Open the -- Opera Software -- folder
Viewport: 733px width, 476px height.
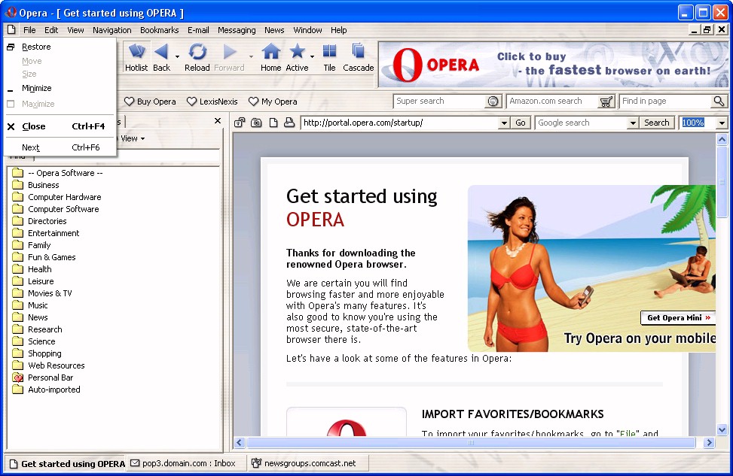point(57,173)
